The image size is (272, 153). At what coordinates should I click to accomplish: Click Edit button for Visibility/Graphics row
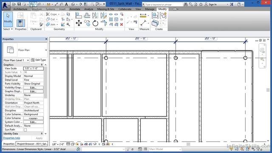coord(33,88)
